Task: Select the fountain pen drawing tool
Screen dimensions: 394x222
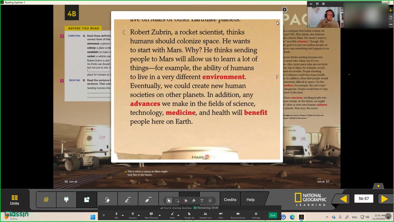Action: tap(148, 200)
